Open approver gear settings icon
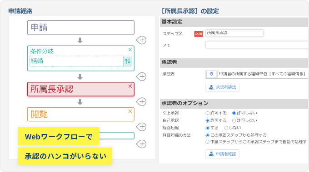309x172 pixels. coord(211,74)
